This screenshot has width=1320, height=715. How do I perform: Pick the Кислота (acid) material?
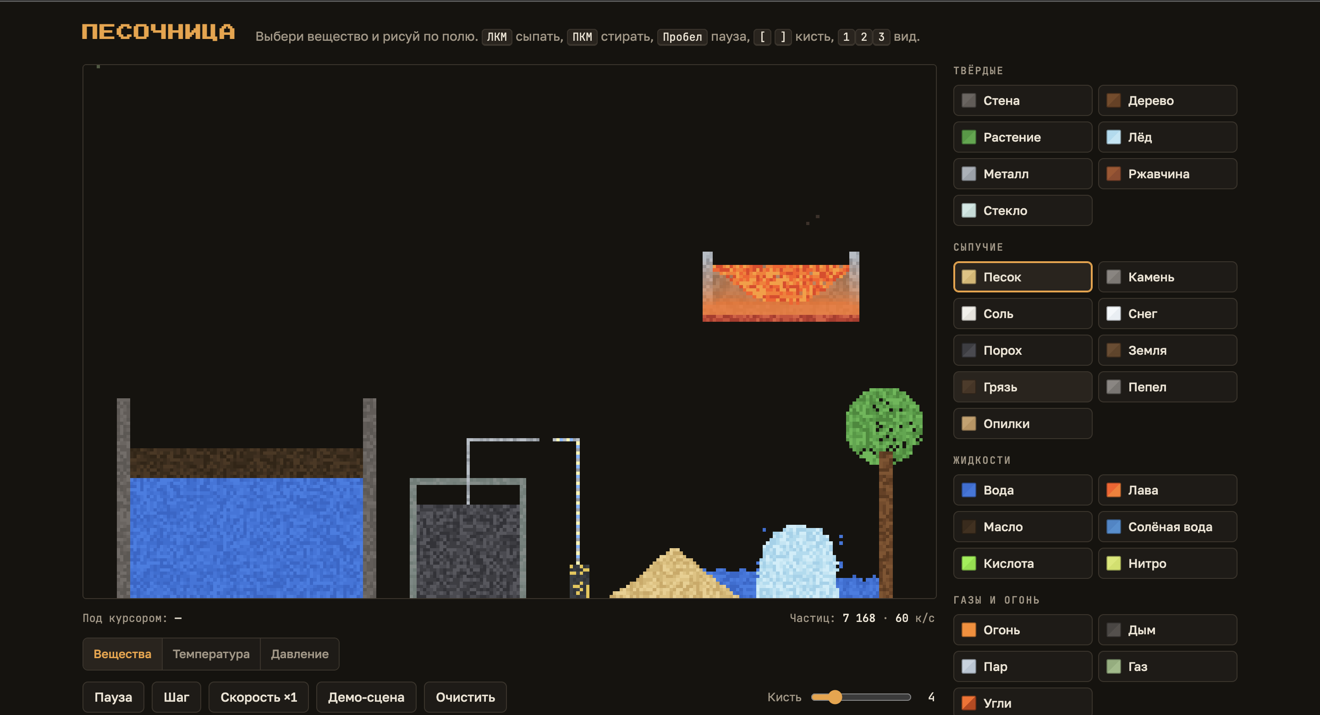coord(1022,563)
